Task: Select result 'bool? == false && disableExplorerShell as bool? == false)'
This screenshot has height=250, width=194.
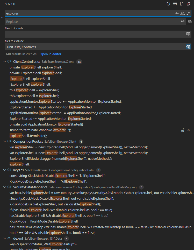Action: point(53,233)
